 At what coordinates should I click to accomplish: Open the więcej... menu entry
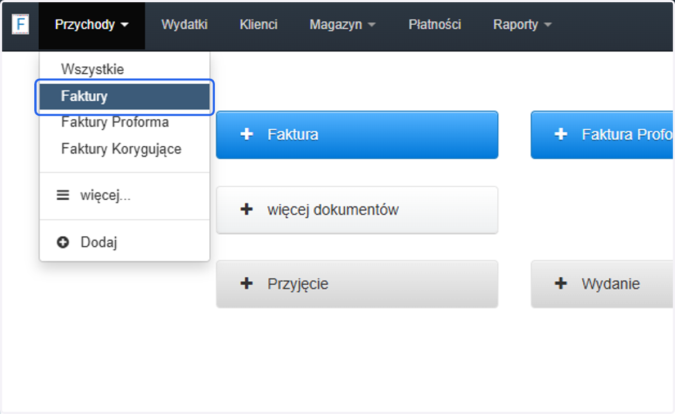pyautogui.click(x=124, y=196)
